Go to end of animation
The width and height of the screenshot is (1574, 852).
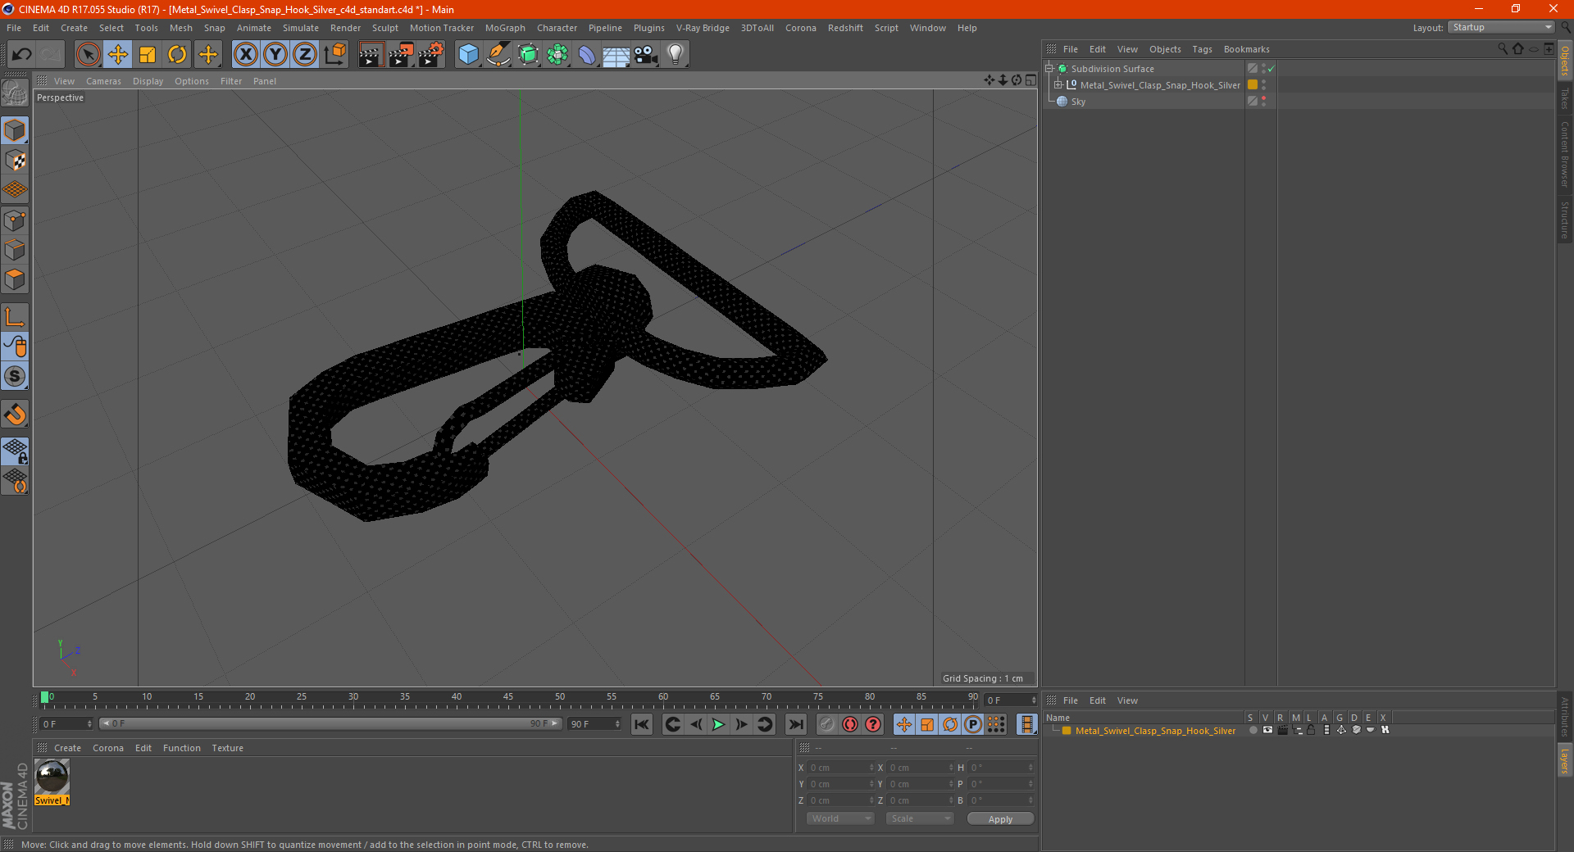point(795,724)
